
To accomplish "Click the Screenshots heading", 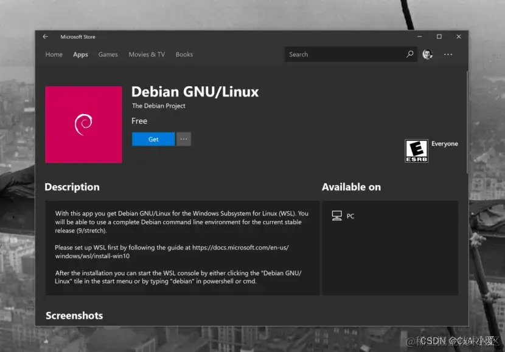I will point(74,316).
